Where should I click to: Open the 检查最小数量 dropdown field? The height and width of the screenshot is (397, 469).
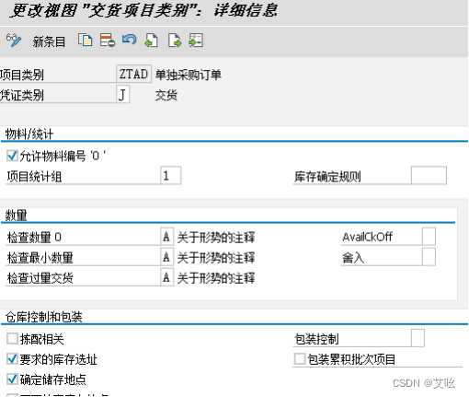click(x=166, y=257)
